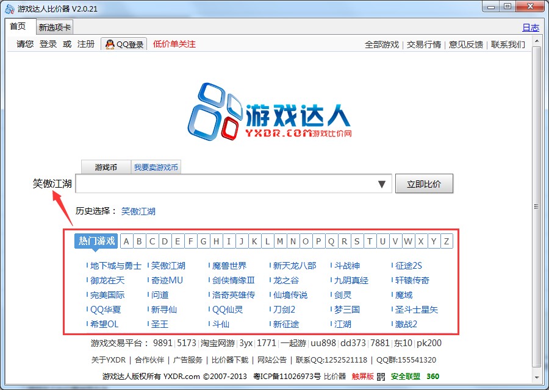Image resolution: width=549 pixels, height=390 pixels.
Task: Click the QQ penguin login icon
Action: click(x=110, y=44)
